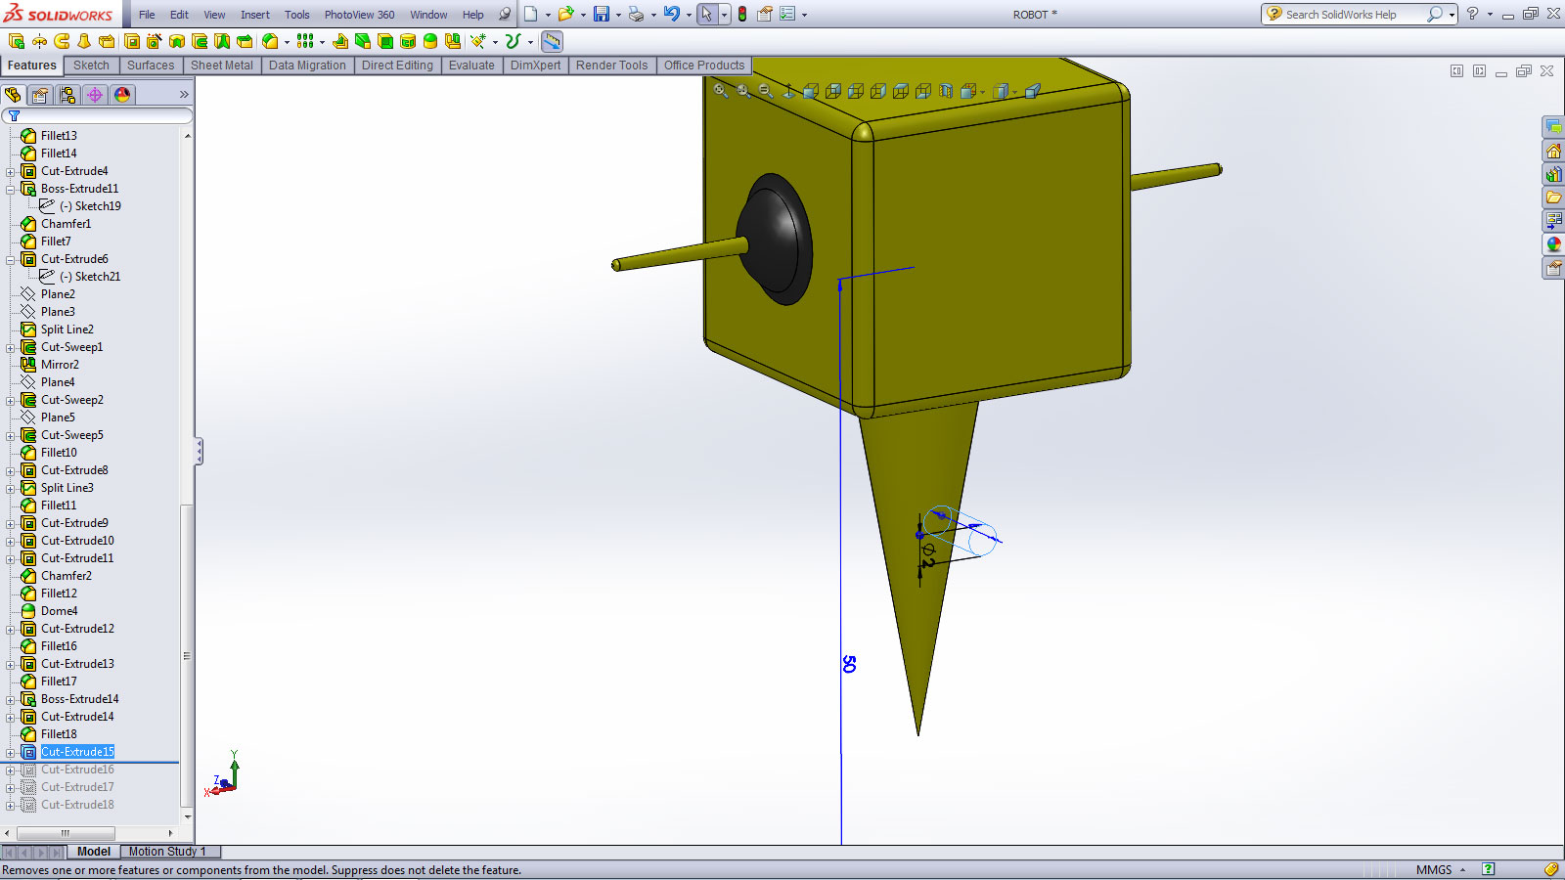1565x880 pixels.
Task: Click the Revolved Boss/Base tool icon
Action: [39, 41]
